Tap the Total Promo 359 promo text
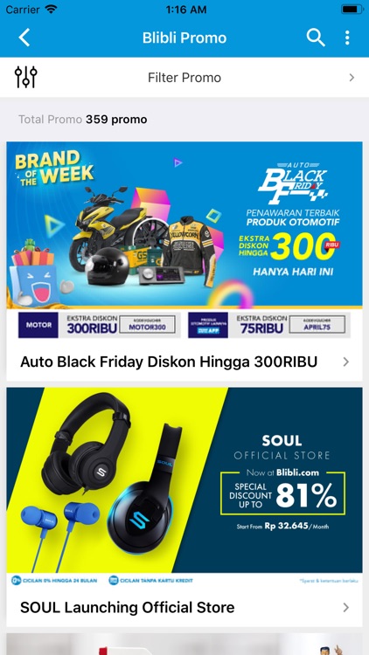 pyautogui.click(x=83, y=120)
